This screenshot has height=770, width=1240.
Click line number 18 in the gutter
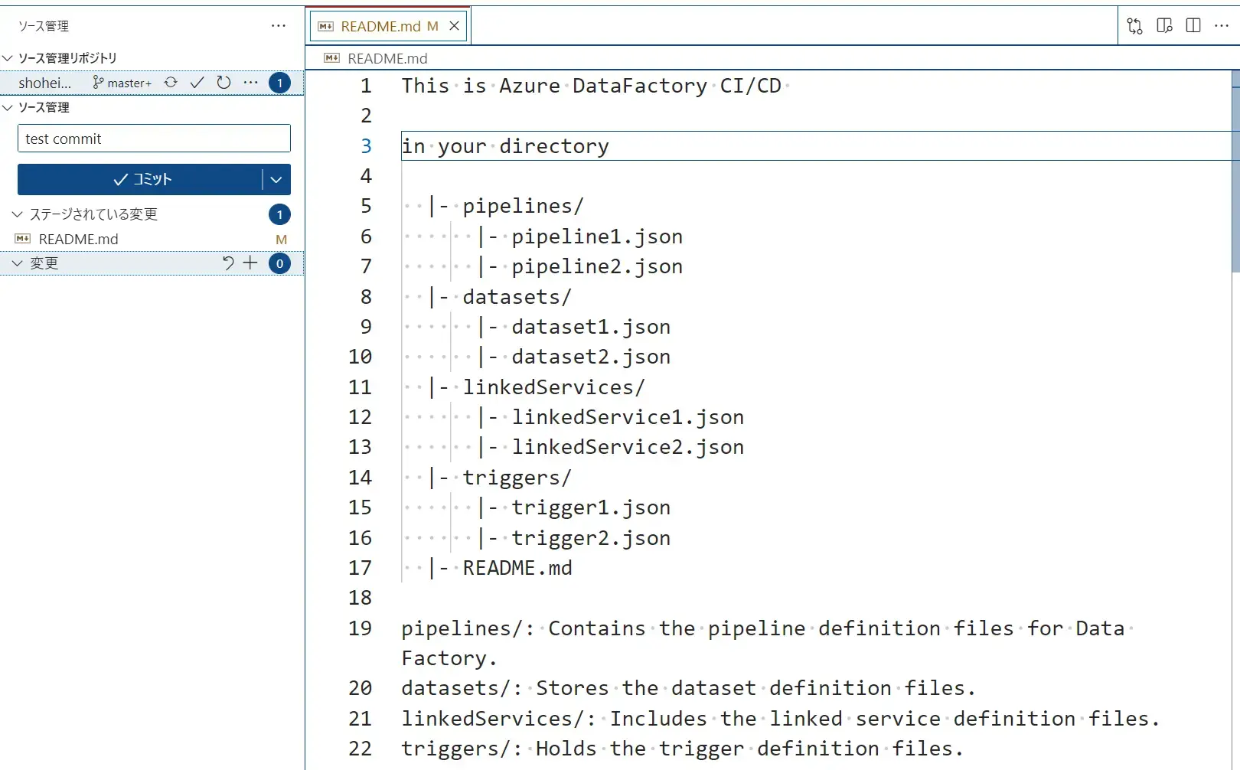361,598
